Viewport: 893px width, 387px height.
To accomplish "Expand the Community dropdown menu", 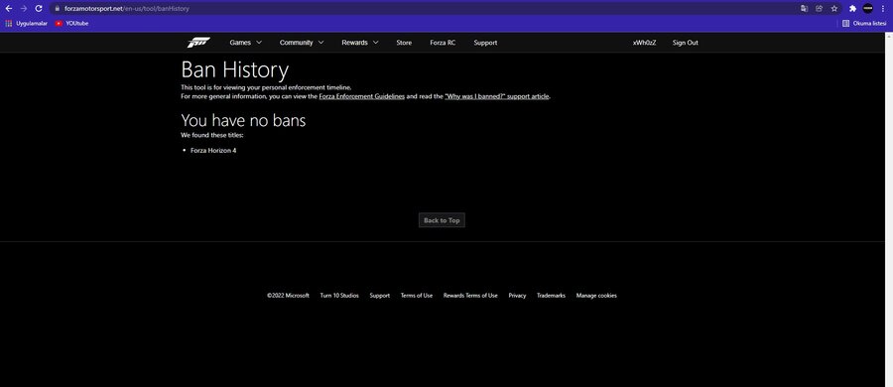I will (x=302, y=43).
